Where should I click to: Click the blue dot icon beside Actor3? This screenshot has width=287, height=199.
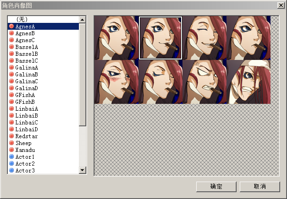click(x=11, y=170)
